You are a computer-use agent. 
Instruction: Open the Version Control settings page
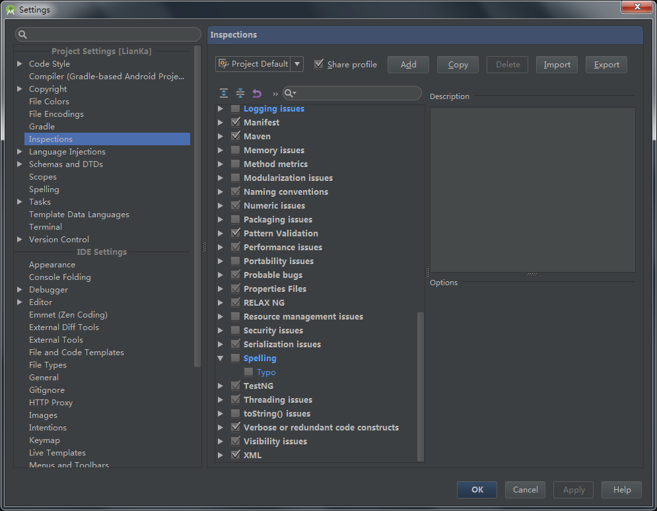point(59,240)
